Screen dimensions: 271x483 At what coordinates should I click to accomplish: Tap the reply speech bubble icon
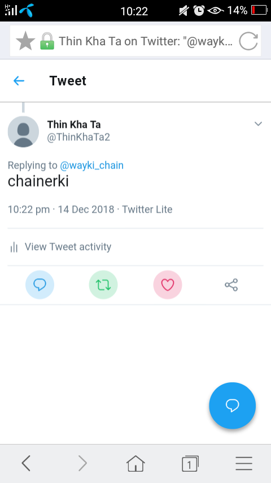click(x=40, y=285)
